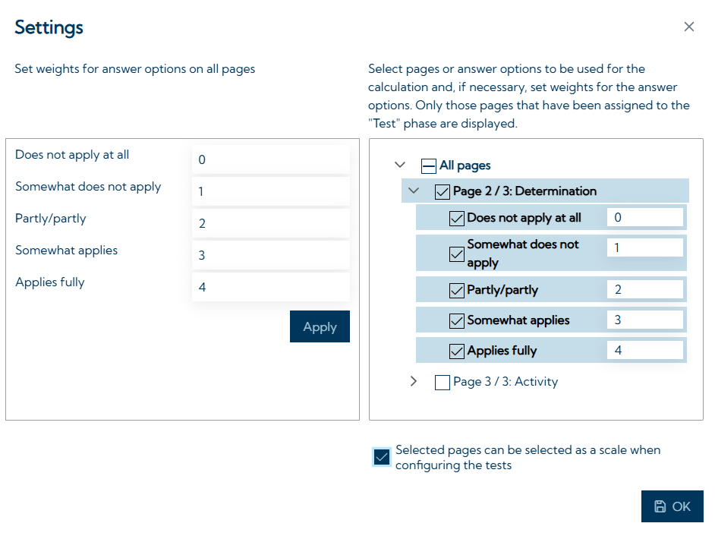Uncheck 'Somewhat does not apply' tree checkbox
The height and width of the screenshot is (539, 715).
click(x=456, y=254)
